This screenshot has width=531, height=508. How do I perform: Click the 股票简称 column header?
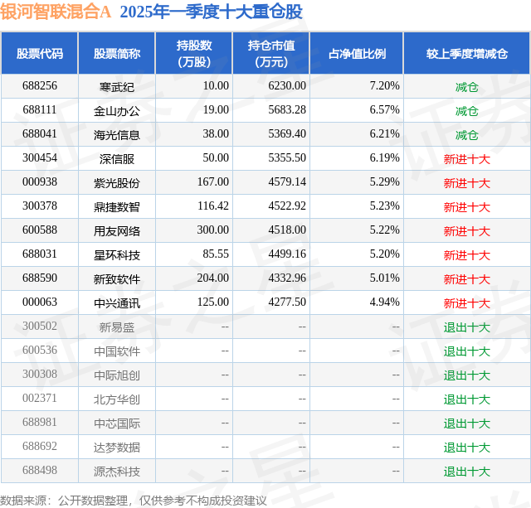click(x=117, y=53)
